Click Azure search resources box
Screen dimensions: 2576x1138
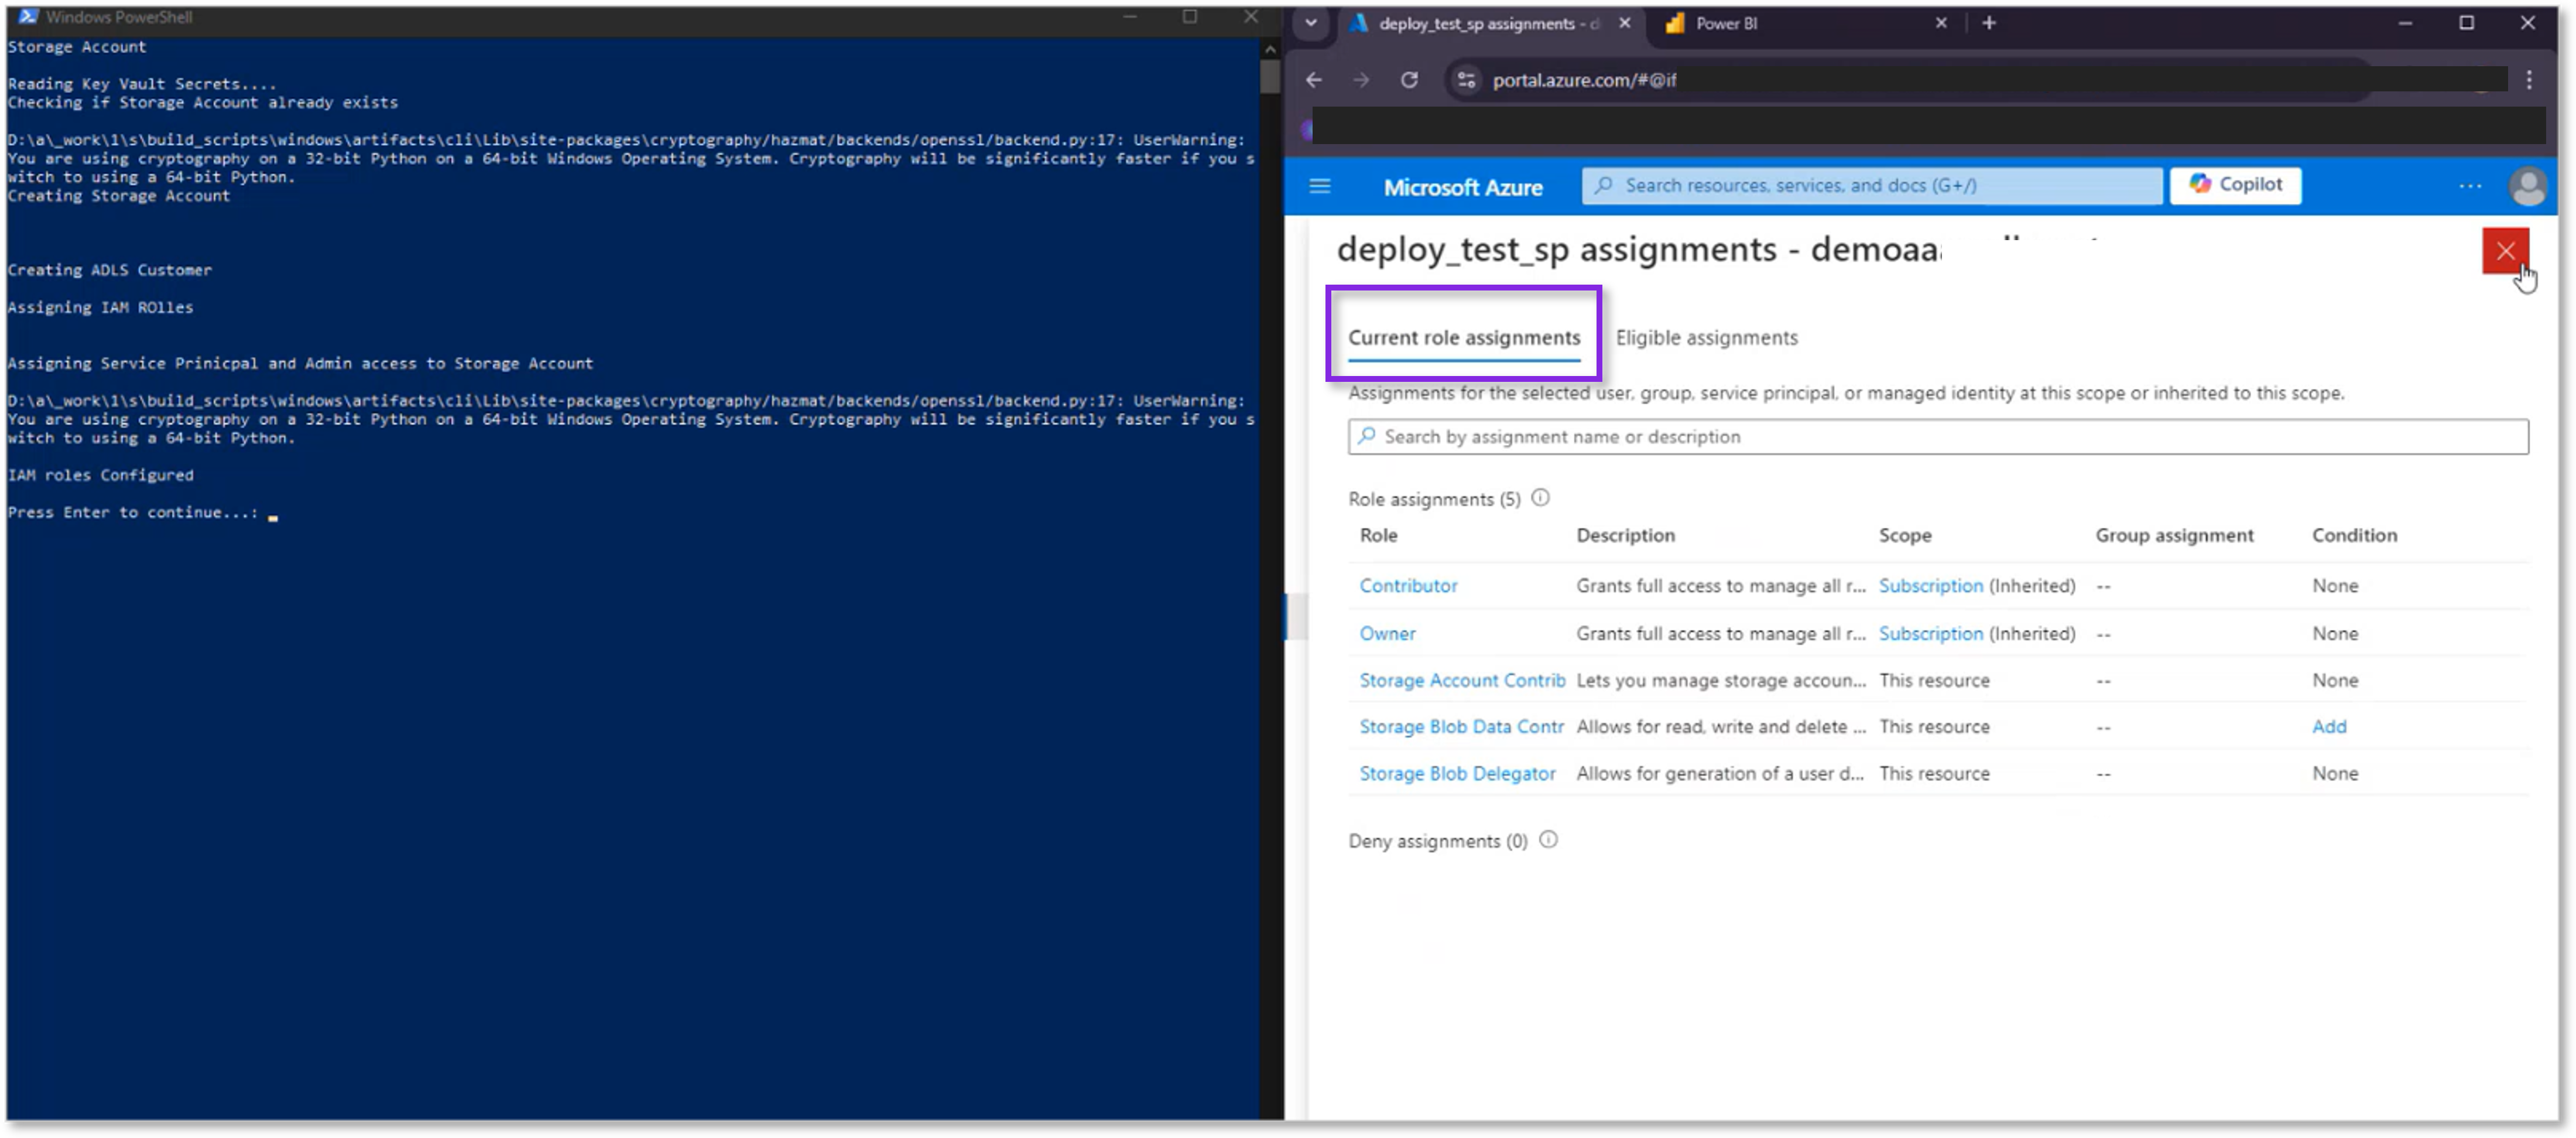[x=1871, y=185]
